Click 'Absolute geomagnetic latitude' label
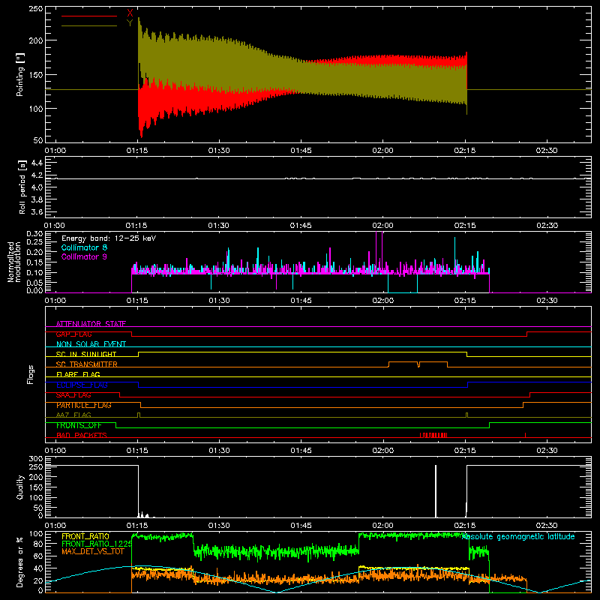 pos(518,536)
